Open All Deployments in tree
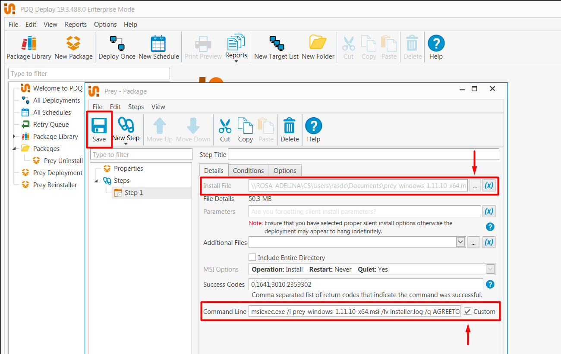This screenshot has width=561, height=354. tap(57, 100)
